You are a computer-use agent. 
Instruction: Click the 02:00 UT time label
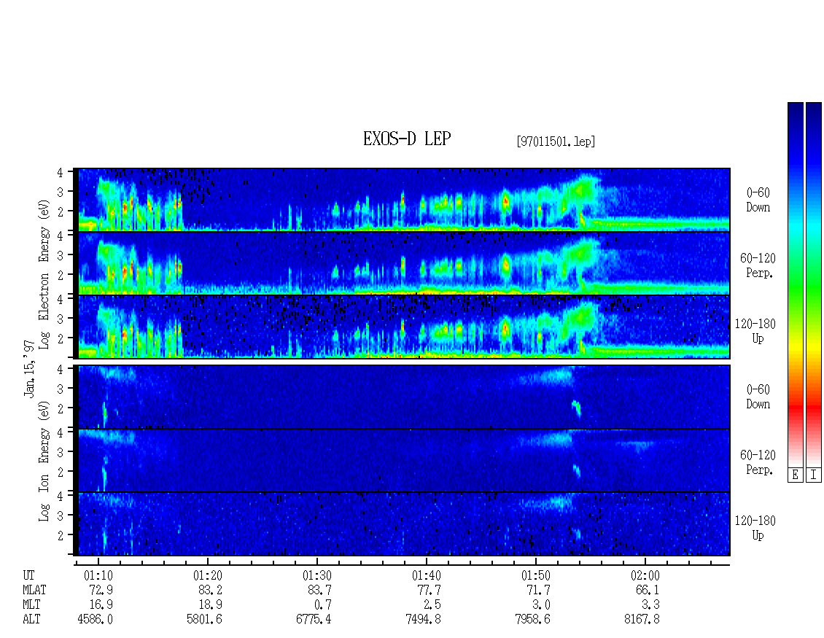(645, 575)
